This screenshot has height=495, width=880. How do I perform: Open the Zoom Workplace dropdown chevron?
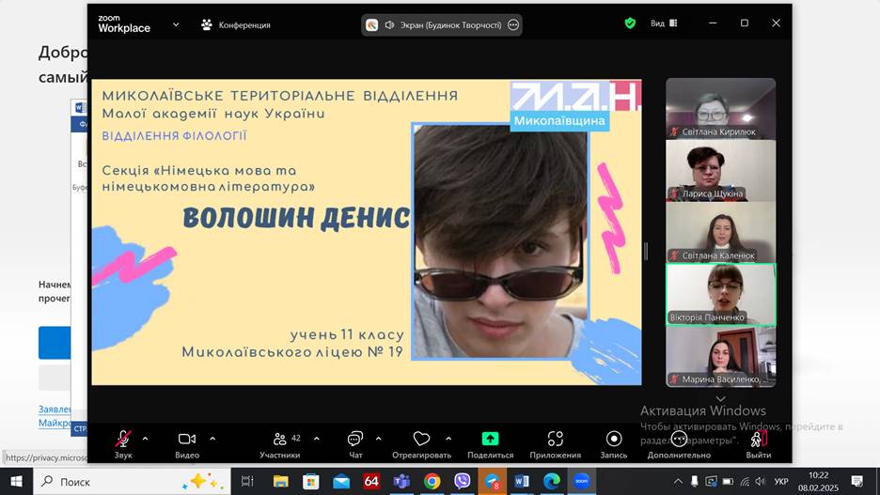pos(176,24)
